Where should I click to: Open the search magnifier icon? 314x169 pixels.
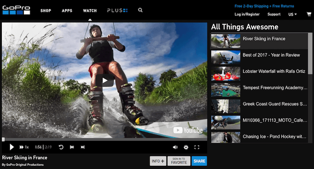coord(140,10)
